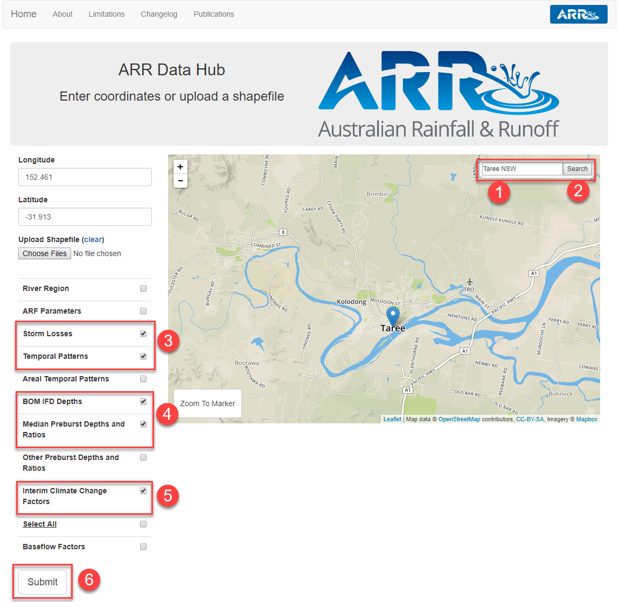Click the Choose Files button
Screen dimensions: 619x602
tap(45, 253)
